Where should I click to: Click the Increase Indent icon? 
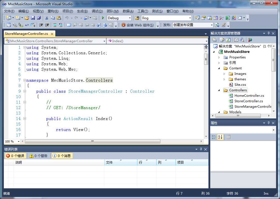[47, 25]
